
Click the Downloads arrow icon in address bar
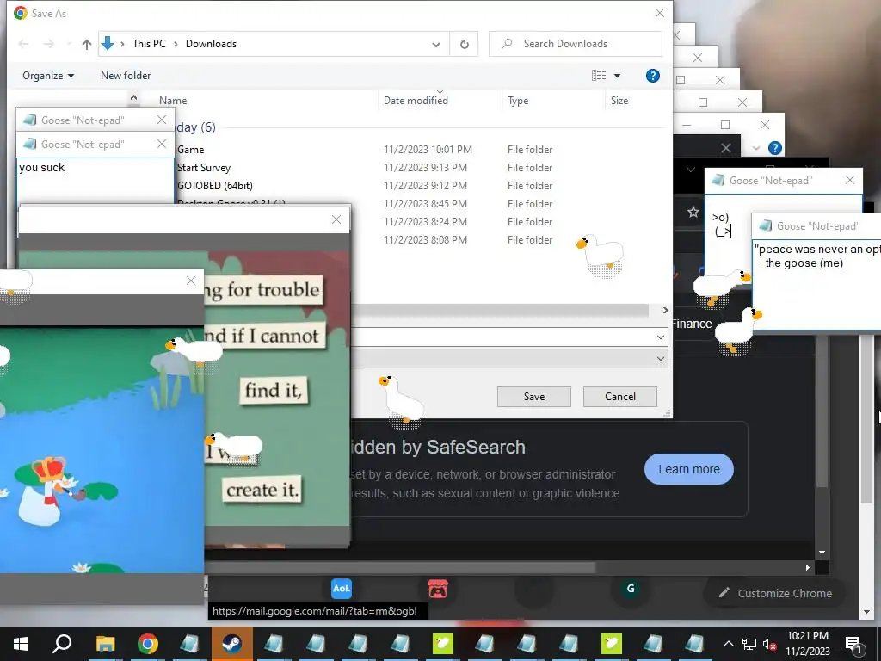click(x=108, y=43)
